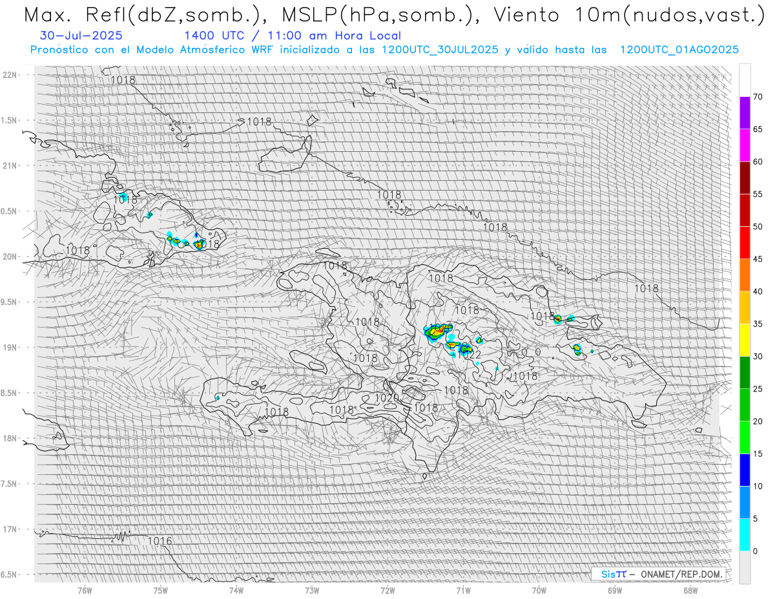Click the colorbar tick label '5'

pos(755,519)
